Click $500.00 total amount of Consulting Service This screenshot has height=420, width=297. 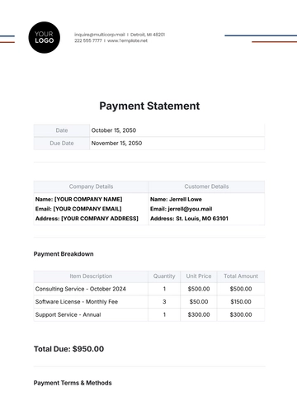pyautogui.click(x=241, y=289)
